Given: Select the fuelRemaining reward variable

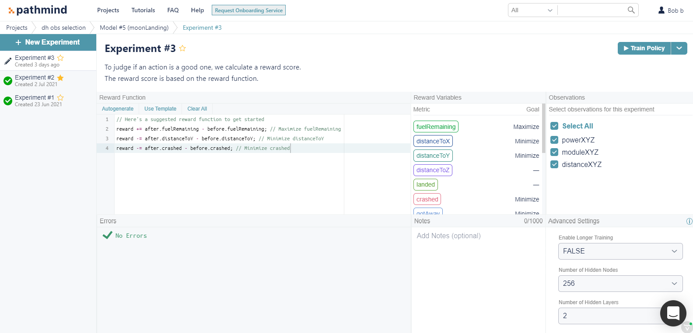Looking at the screenshot, I should [436, 127].
